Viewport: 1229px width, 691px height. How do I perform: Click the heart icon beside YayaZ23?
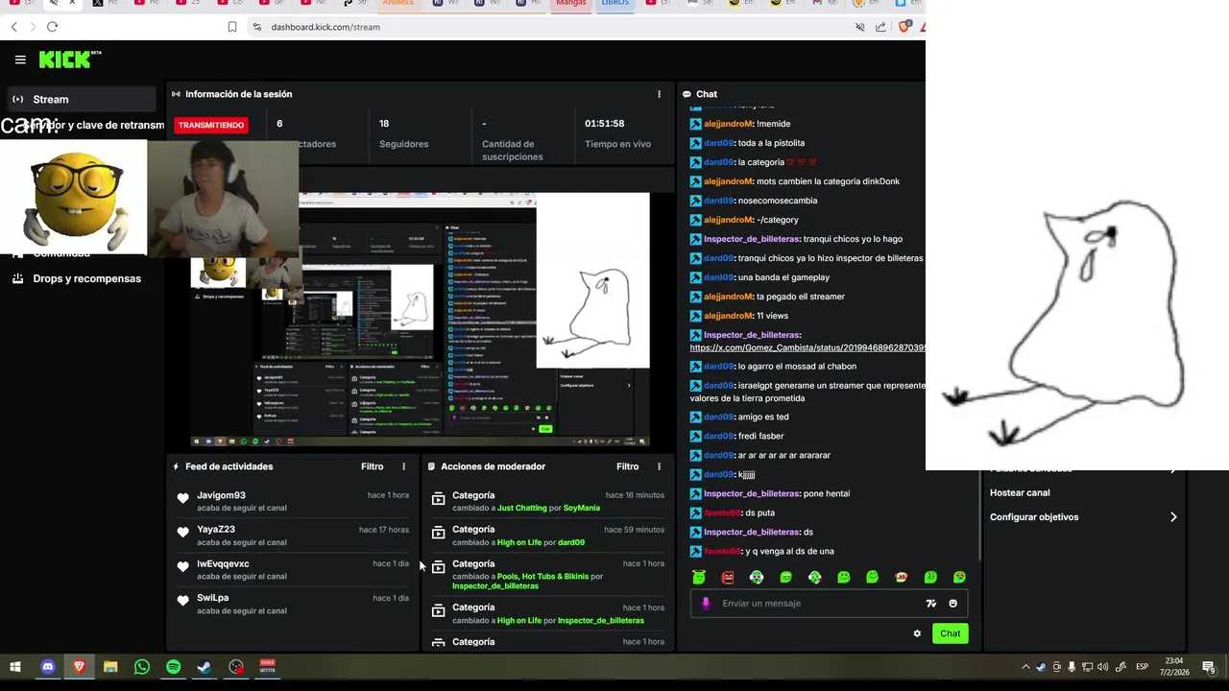[x=183, y=533]
